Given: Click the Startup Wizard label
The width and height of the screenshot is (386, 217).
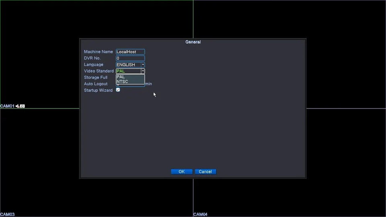Looking at the screenshot, I should [98, 90].
